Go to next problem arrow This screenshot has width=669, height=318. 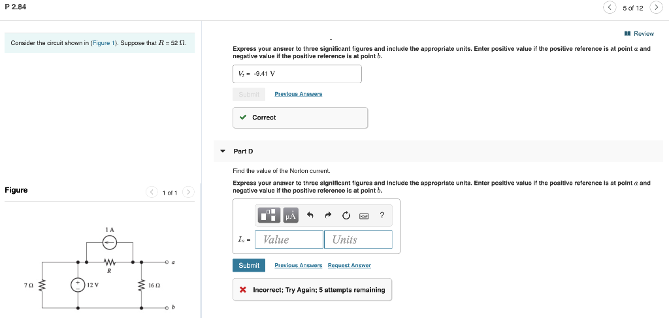coord(657,8)
